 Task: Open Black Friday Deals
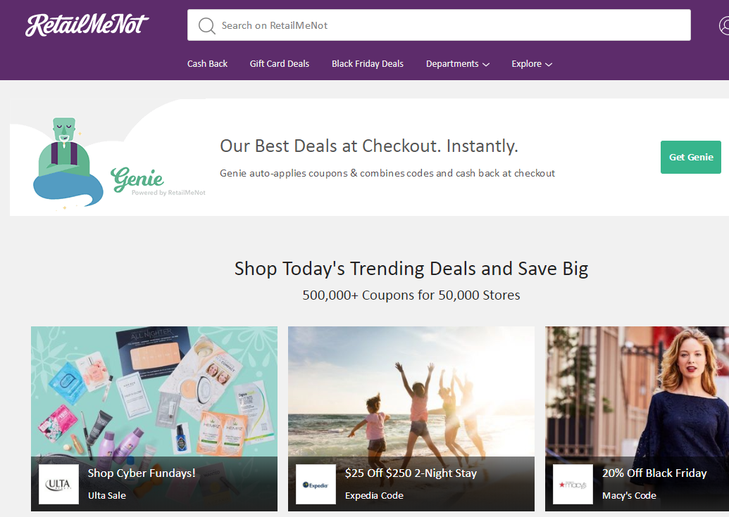click(x=367, y=64)
